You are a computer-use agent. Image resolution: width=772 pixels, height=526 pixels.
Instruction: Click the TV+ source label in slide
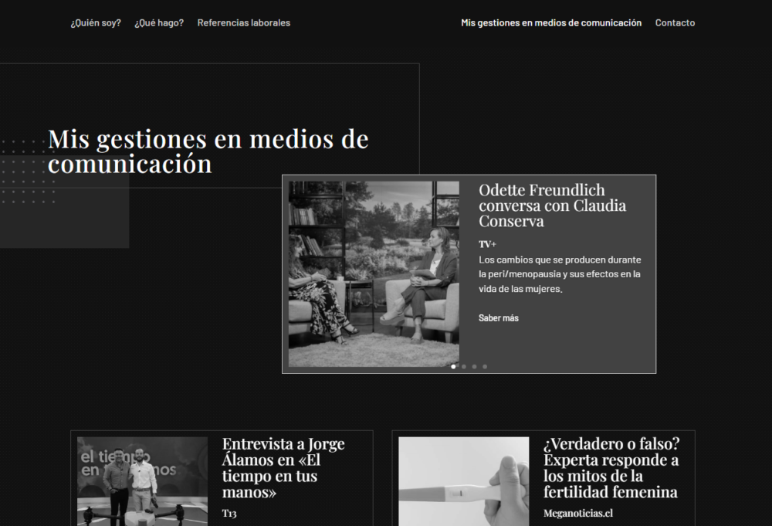click(487, 244)
